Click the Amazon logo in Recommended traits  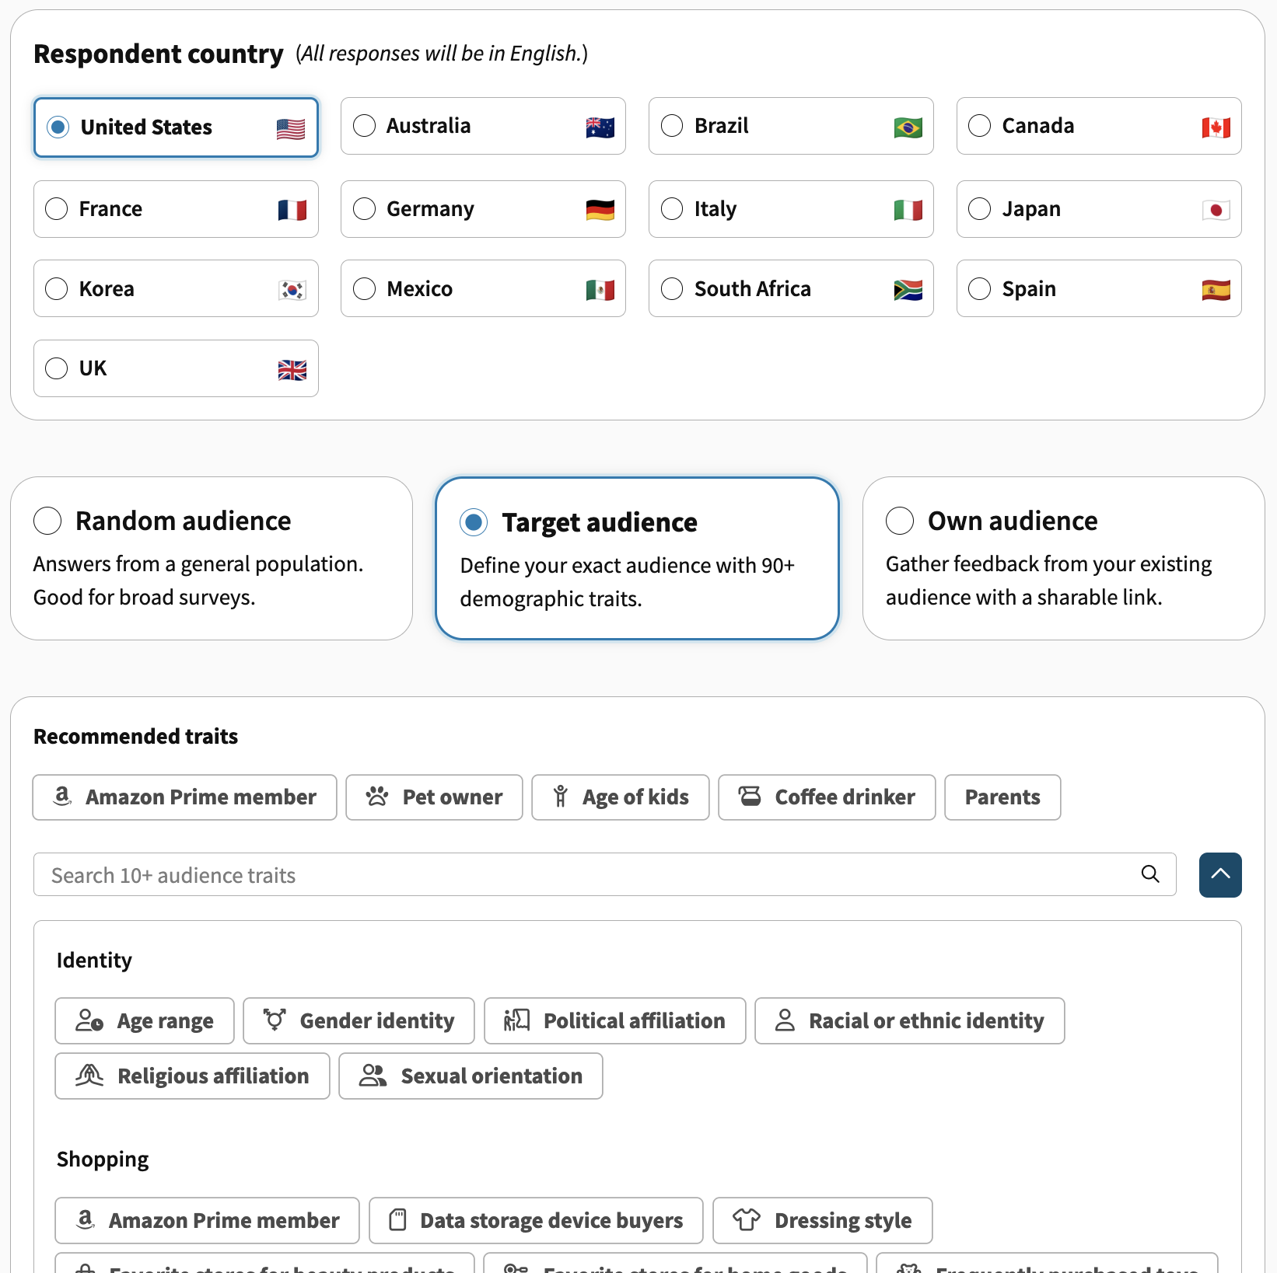coord(62,797)
